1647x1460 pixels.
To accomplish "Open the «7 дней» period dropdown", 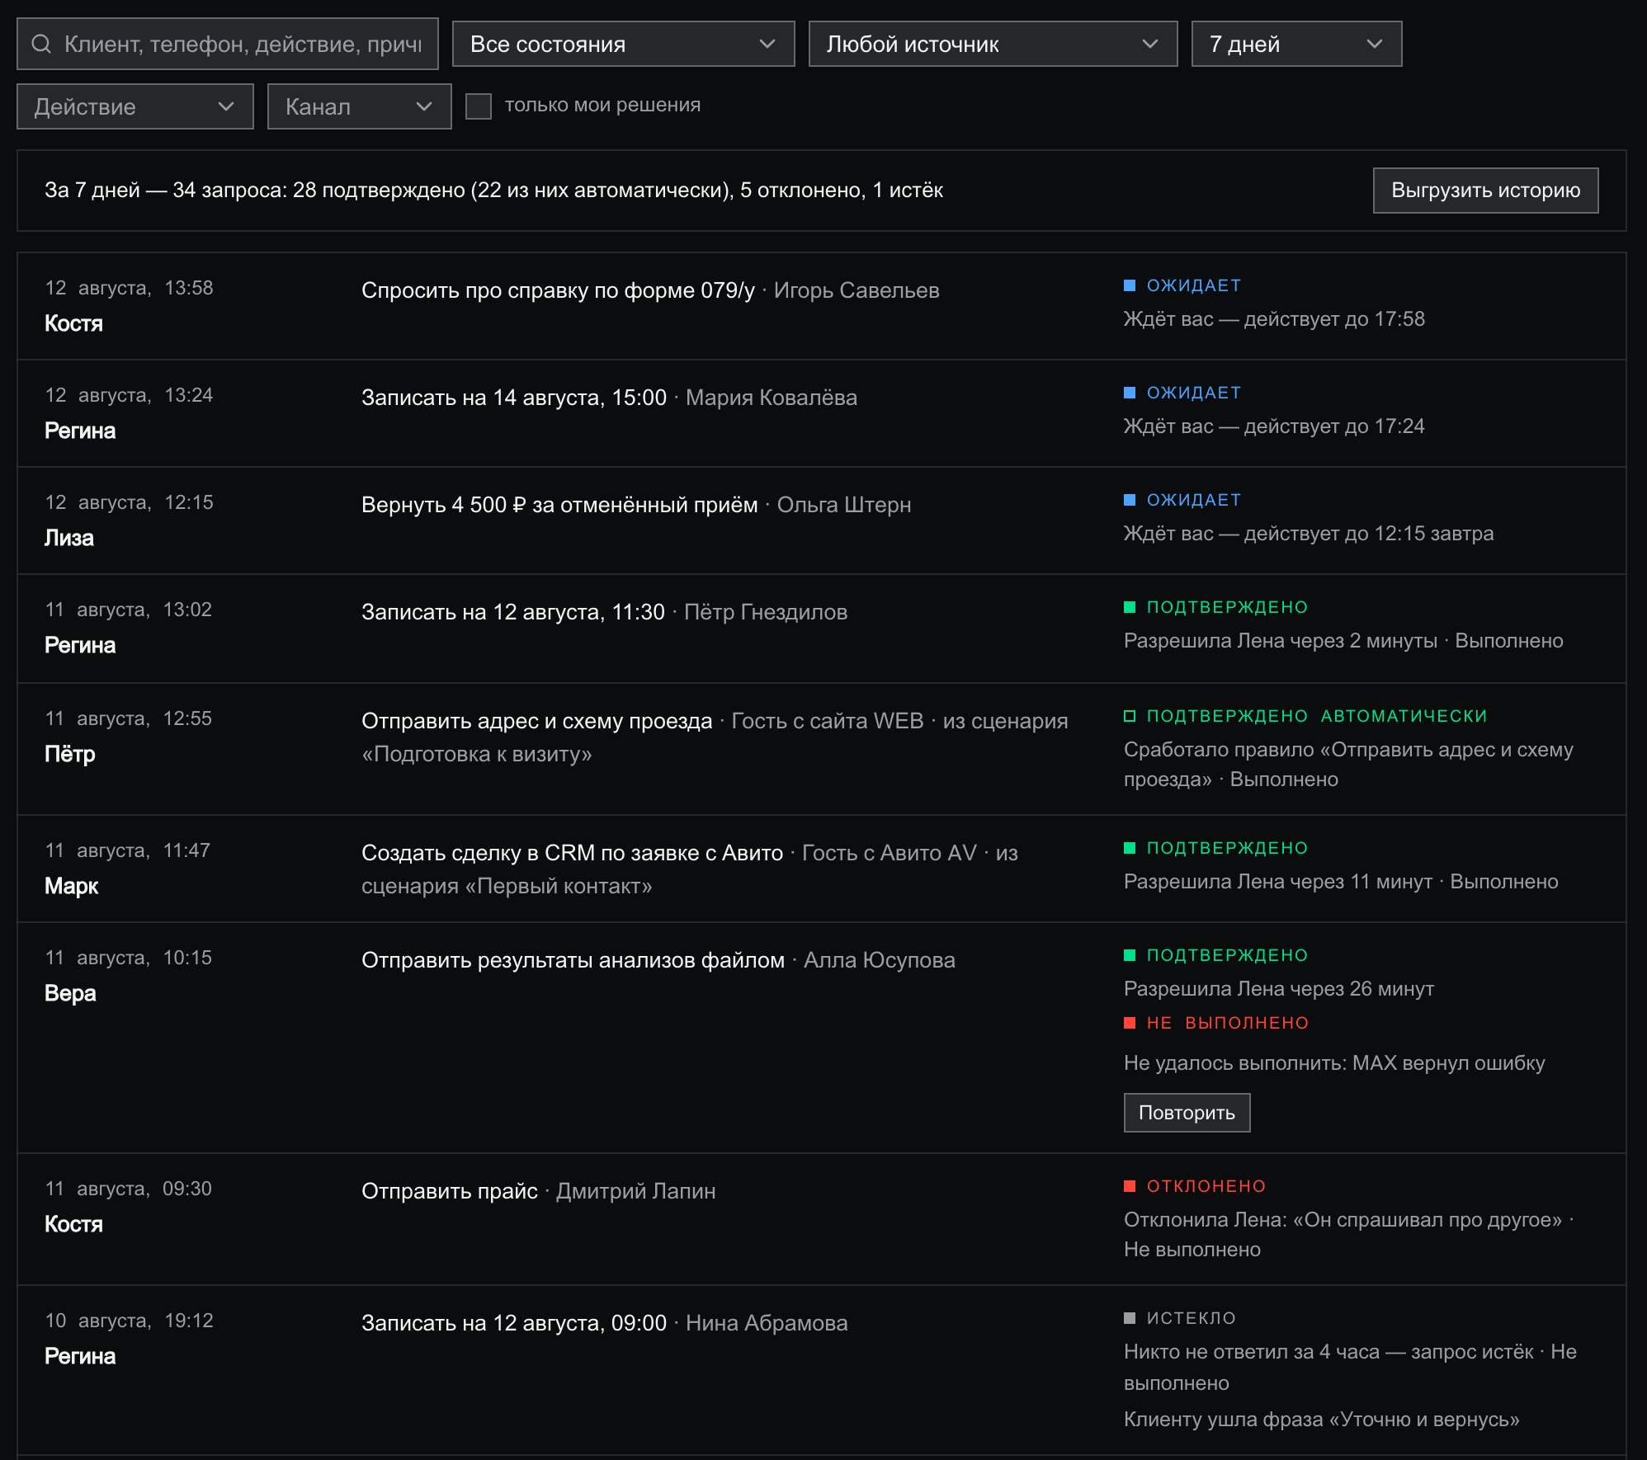I will (x=1296, y=44).
